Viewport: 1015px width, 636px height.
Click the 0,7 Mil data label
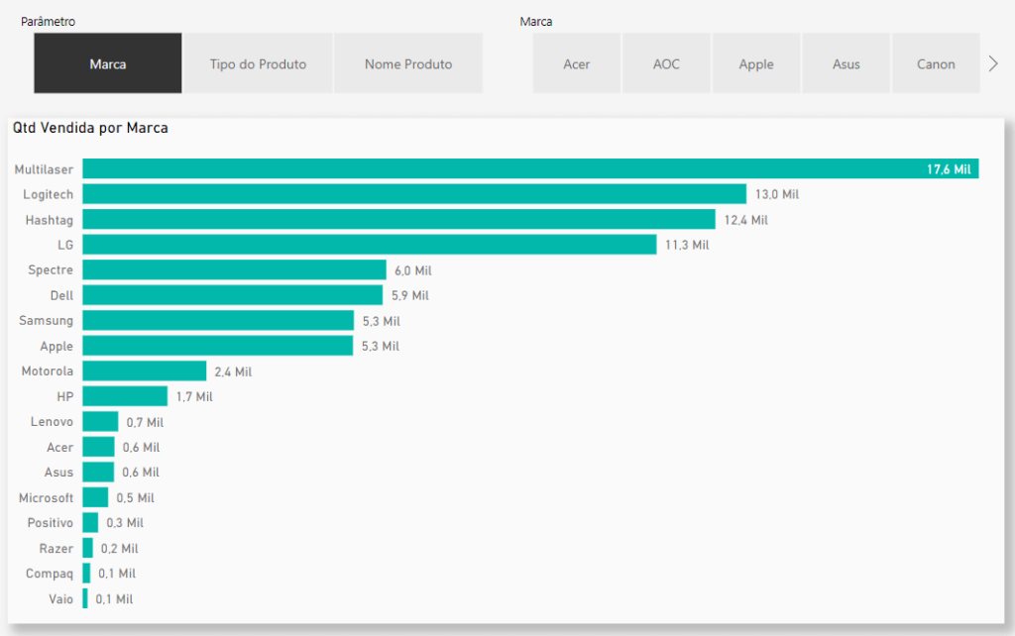(x=145, y=422)
